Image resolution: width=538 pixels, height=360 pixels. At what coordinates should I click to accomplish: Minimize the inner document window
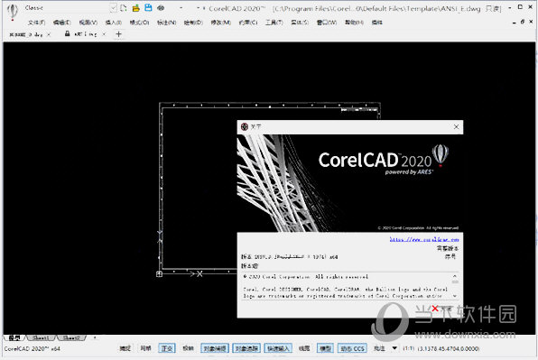click(x=514, y=23)
